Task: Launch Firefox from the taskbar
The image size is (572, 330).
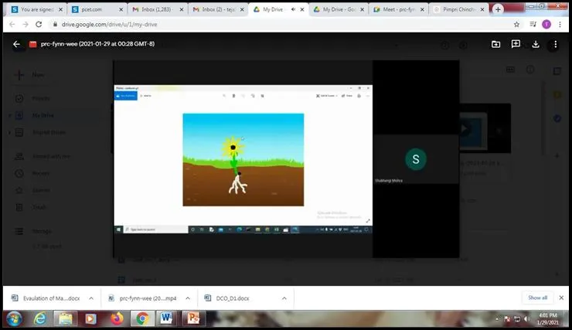Action: pos(117,319)
